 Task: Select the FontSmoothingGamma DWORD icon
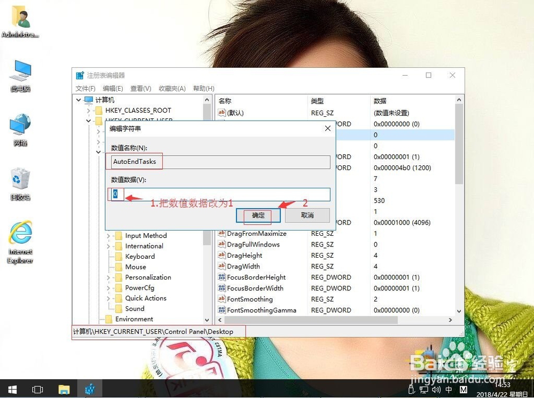tap(222, 310)
